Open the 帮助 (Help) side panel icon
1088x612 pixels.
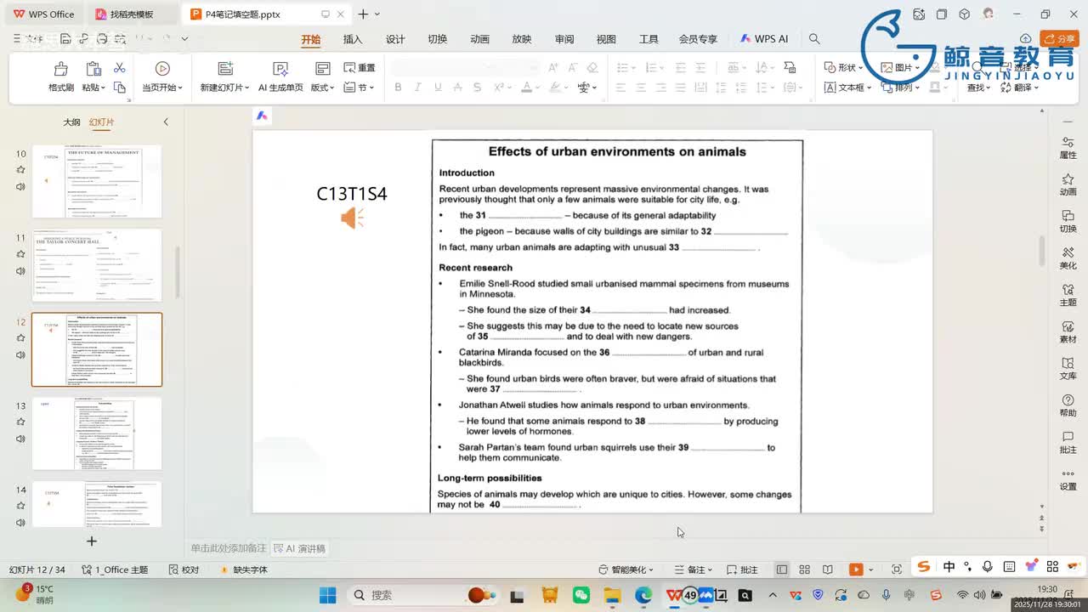(1068, 399)
